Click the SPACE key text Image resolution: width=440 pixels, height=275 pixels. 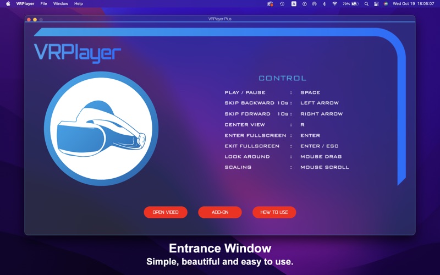click(310, 92)
